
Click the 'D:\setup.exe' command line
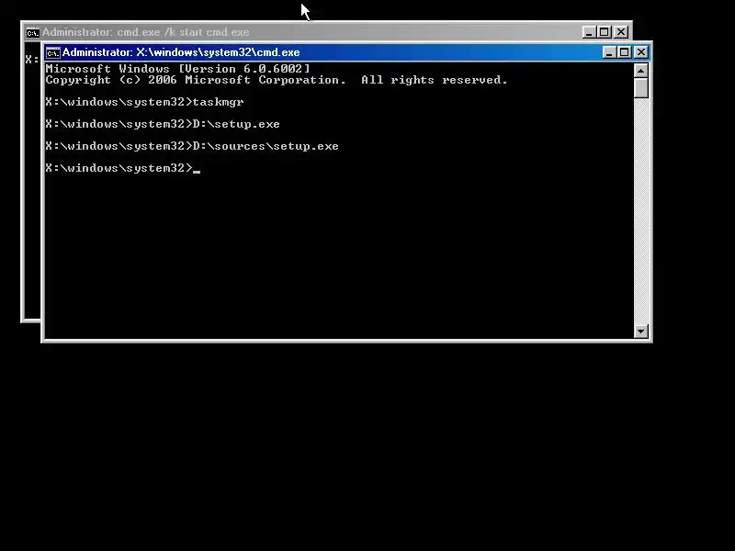click(163, 124)
